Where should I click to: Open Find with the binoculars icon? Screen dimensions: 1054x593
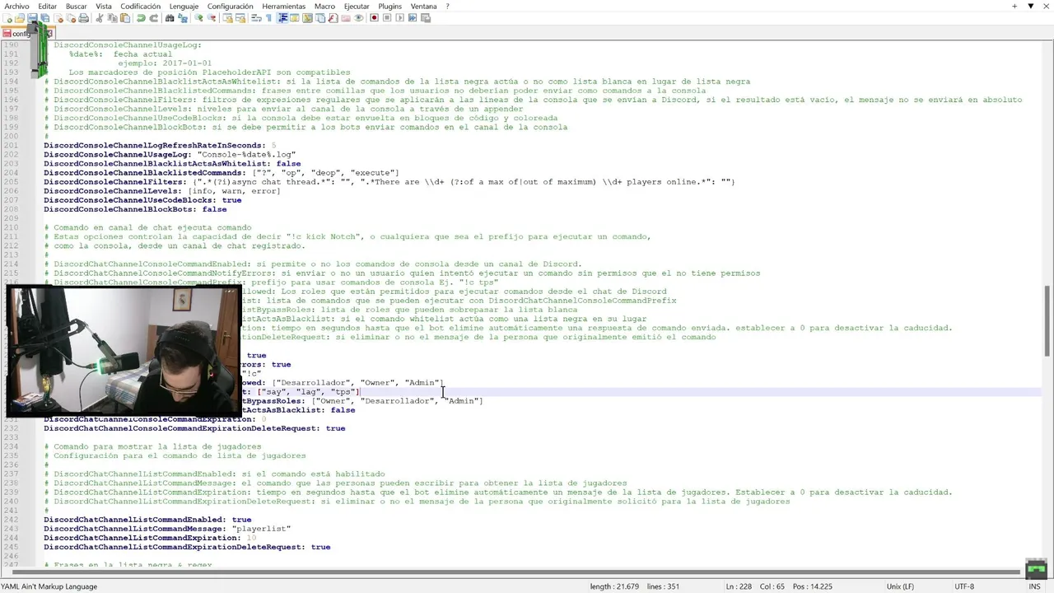click(170, 17)
